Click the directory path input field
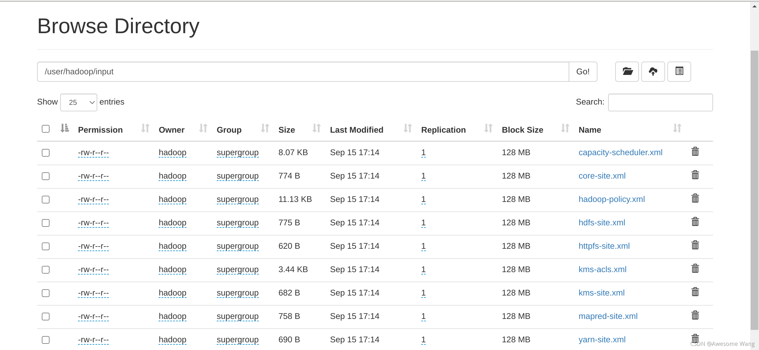 click(303, 72)
